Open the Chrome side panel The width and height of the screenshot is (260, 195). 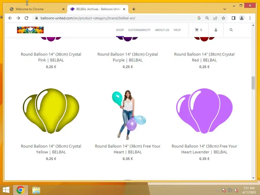point(234,18)
